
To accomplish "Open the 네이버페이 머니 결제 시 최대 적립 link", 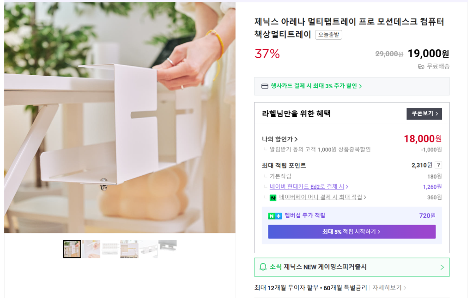I will [x=322, y=197].
